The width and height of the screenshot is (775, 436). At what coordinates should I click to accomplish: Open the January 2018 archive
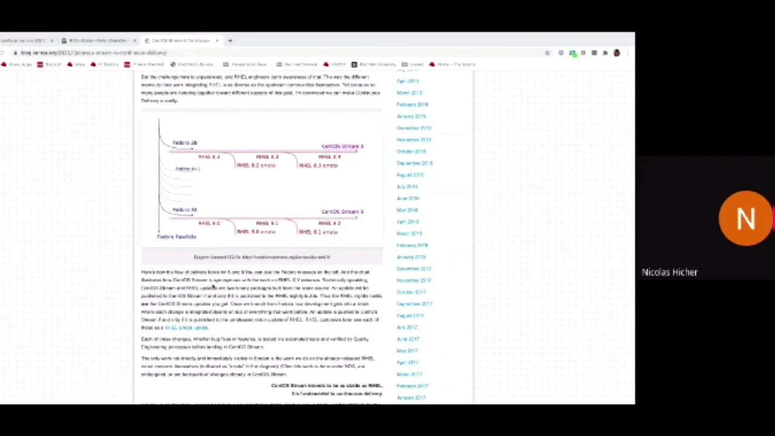411,257
